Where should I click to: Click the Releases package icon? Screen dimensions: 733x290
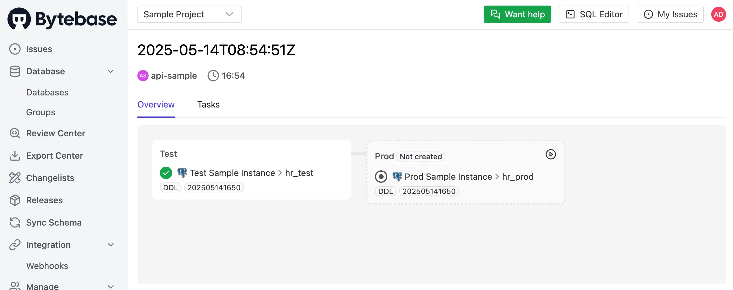pos(15,200)
